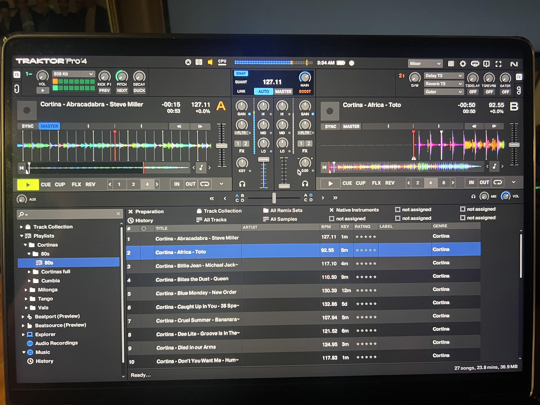This screenshot has height=405, width=540.
Task: Enable AUTO master clock mode
Action: click(x=263, y=91)
